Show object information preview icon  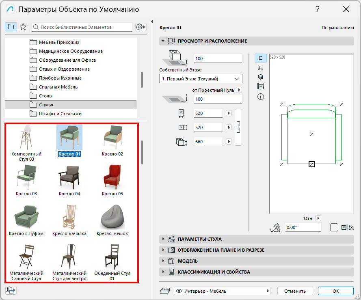(x=261, y=97)
